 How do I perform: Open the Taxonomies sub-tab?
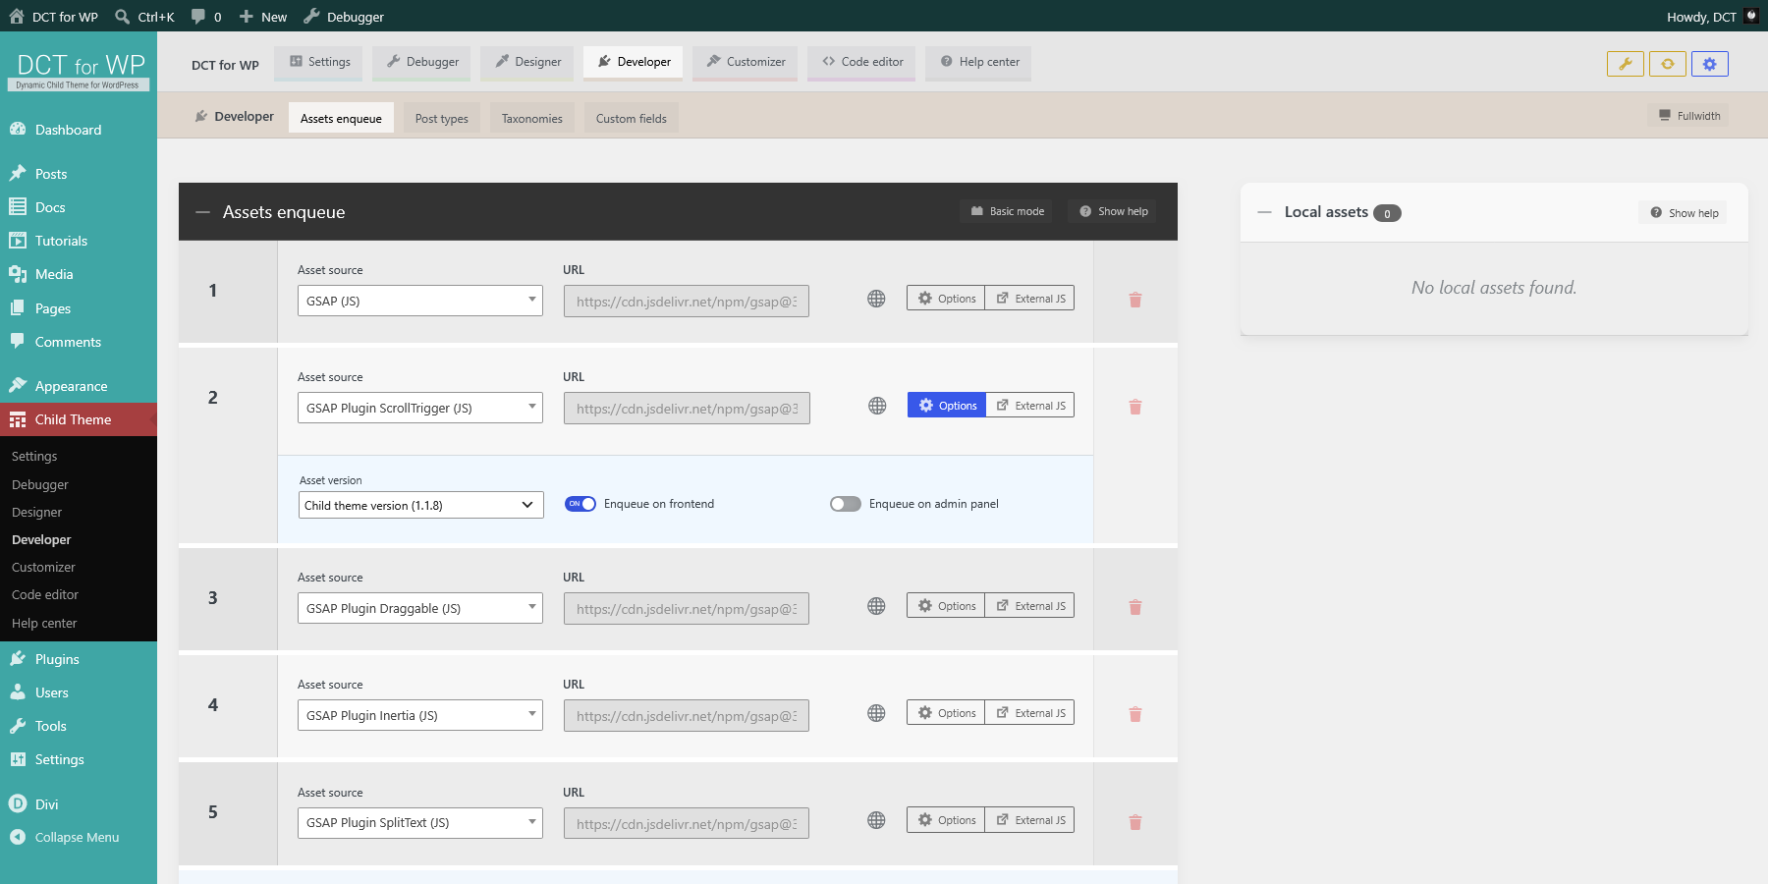click(x=532, y=118)
